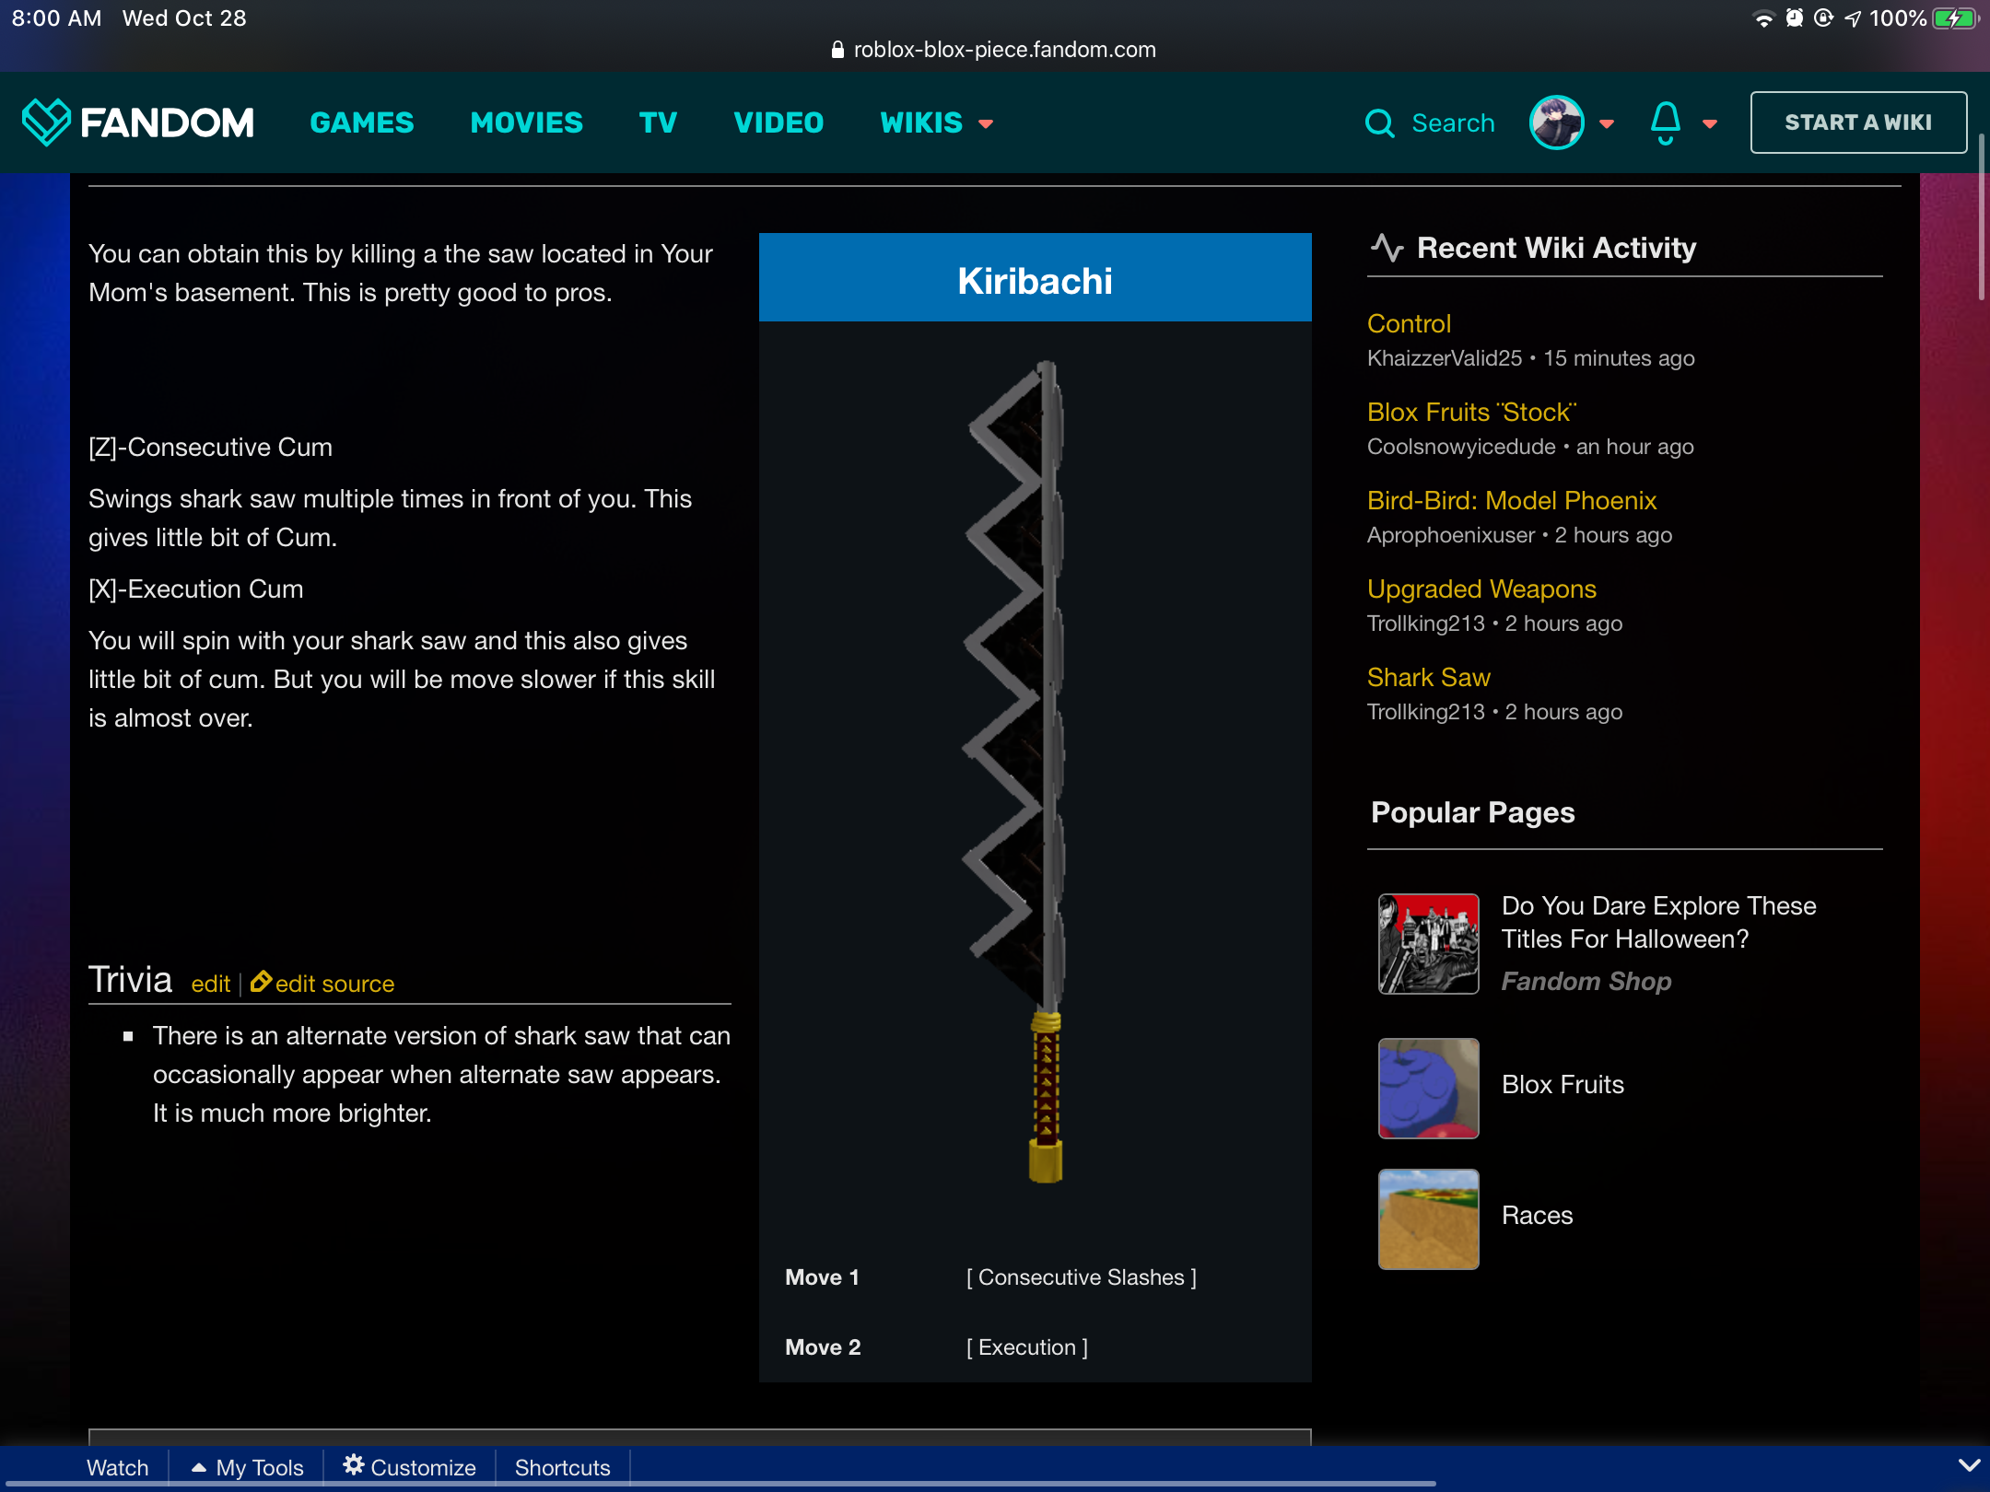Click the Trivia edit link
This screenshot has height=1492, width=1990.
point(210,984)
